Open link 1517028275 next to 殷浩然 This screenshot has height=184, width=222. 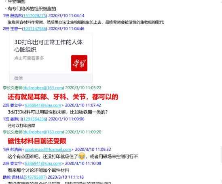(34, 15)
